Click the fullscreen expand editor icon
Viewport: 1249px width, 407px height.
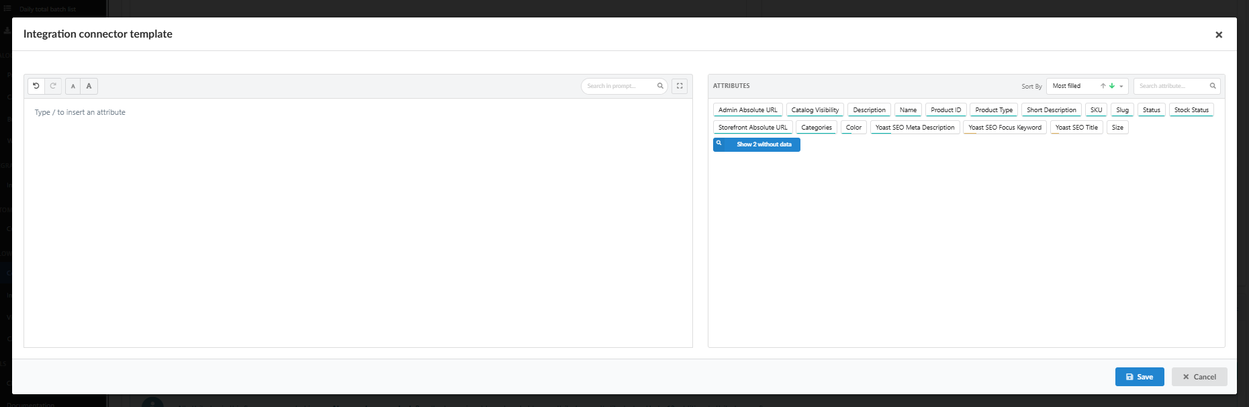[680, 86]
